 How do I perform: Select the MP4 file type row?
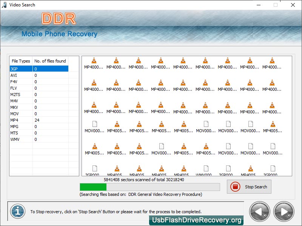tap(39, 120)
